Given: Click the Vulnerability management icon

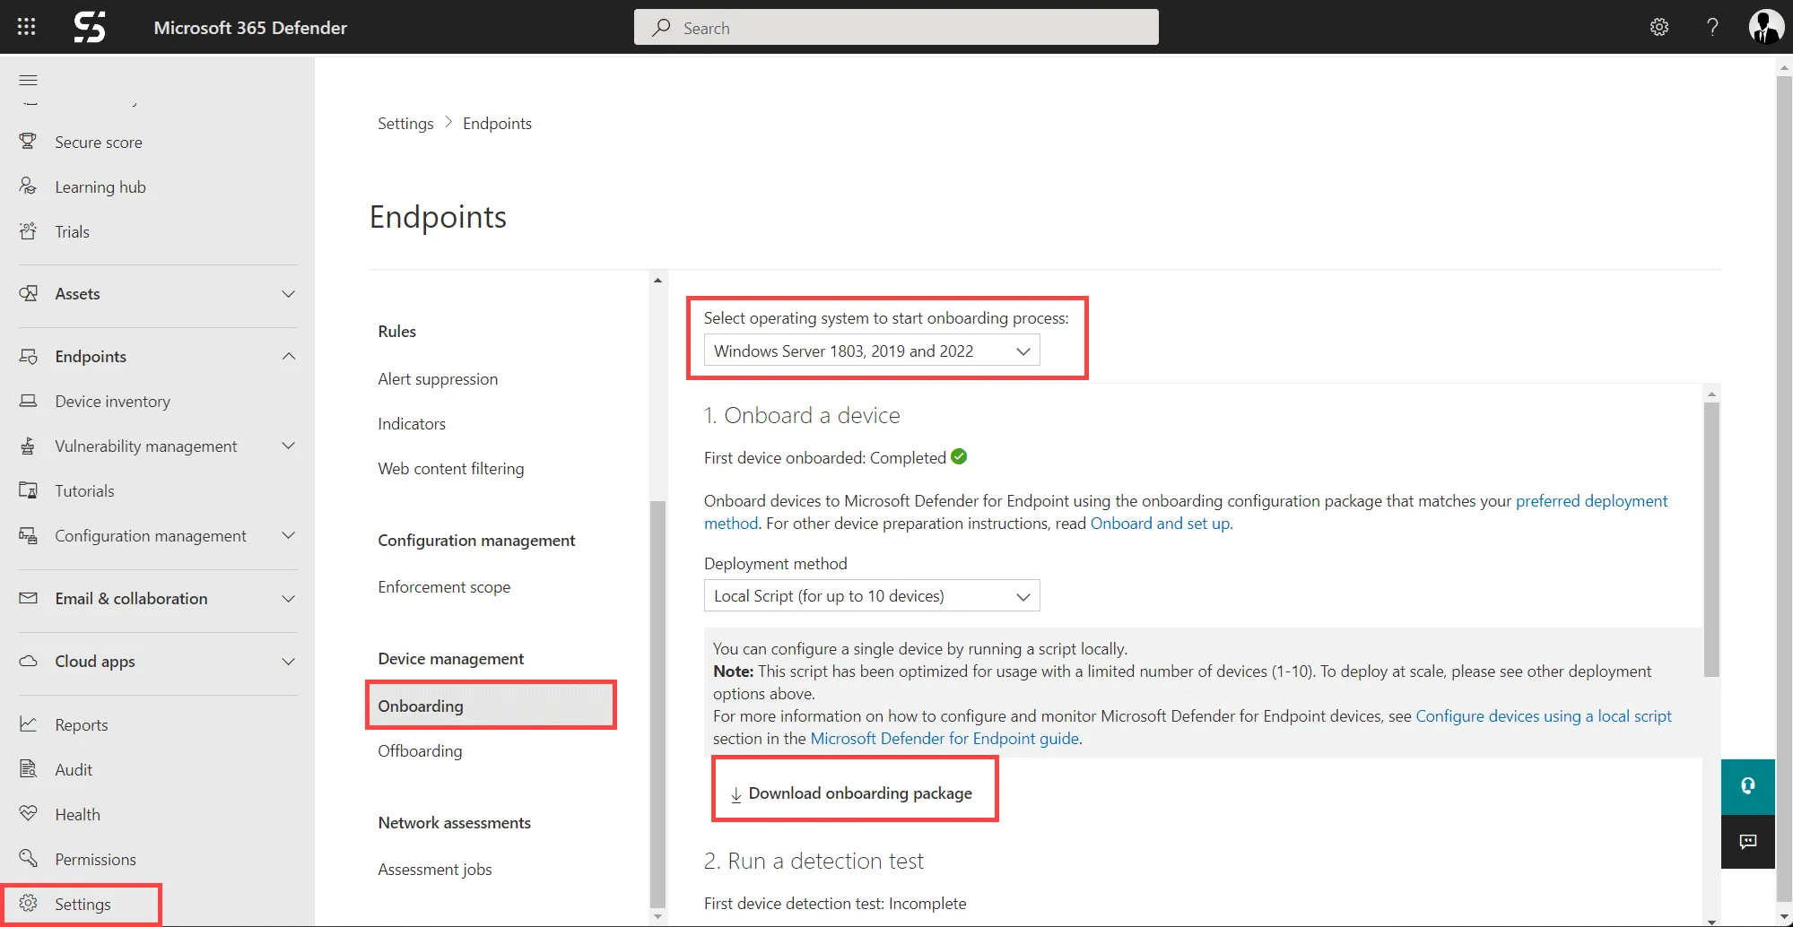Looking at the screenshot, I should click(x=29, y=446).
